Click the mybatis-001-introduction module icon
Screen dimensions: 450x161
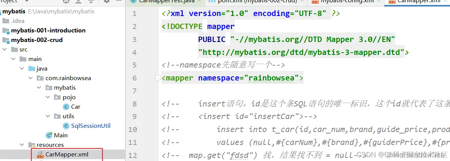[x=5, y=31]
